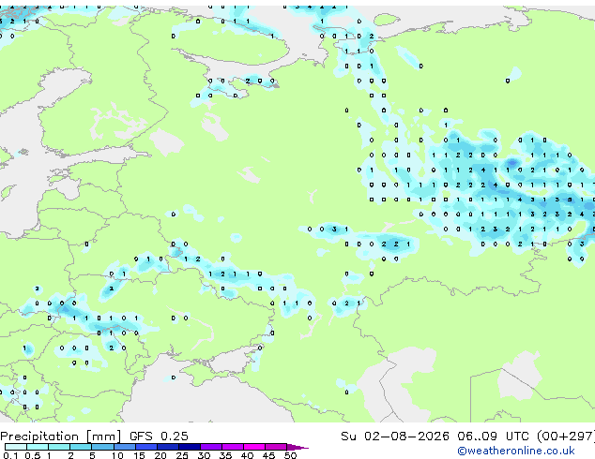Click the '10' legend scale label

117,455
